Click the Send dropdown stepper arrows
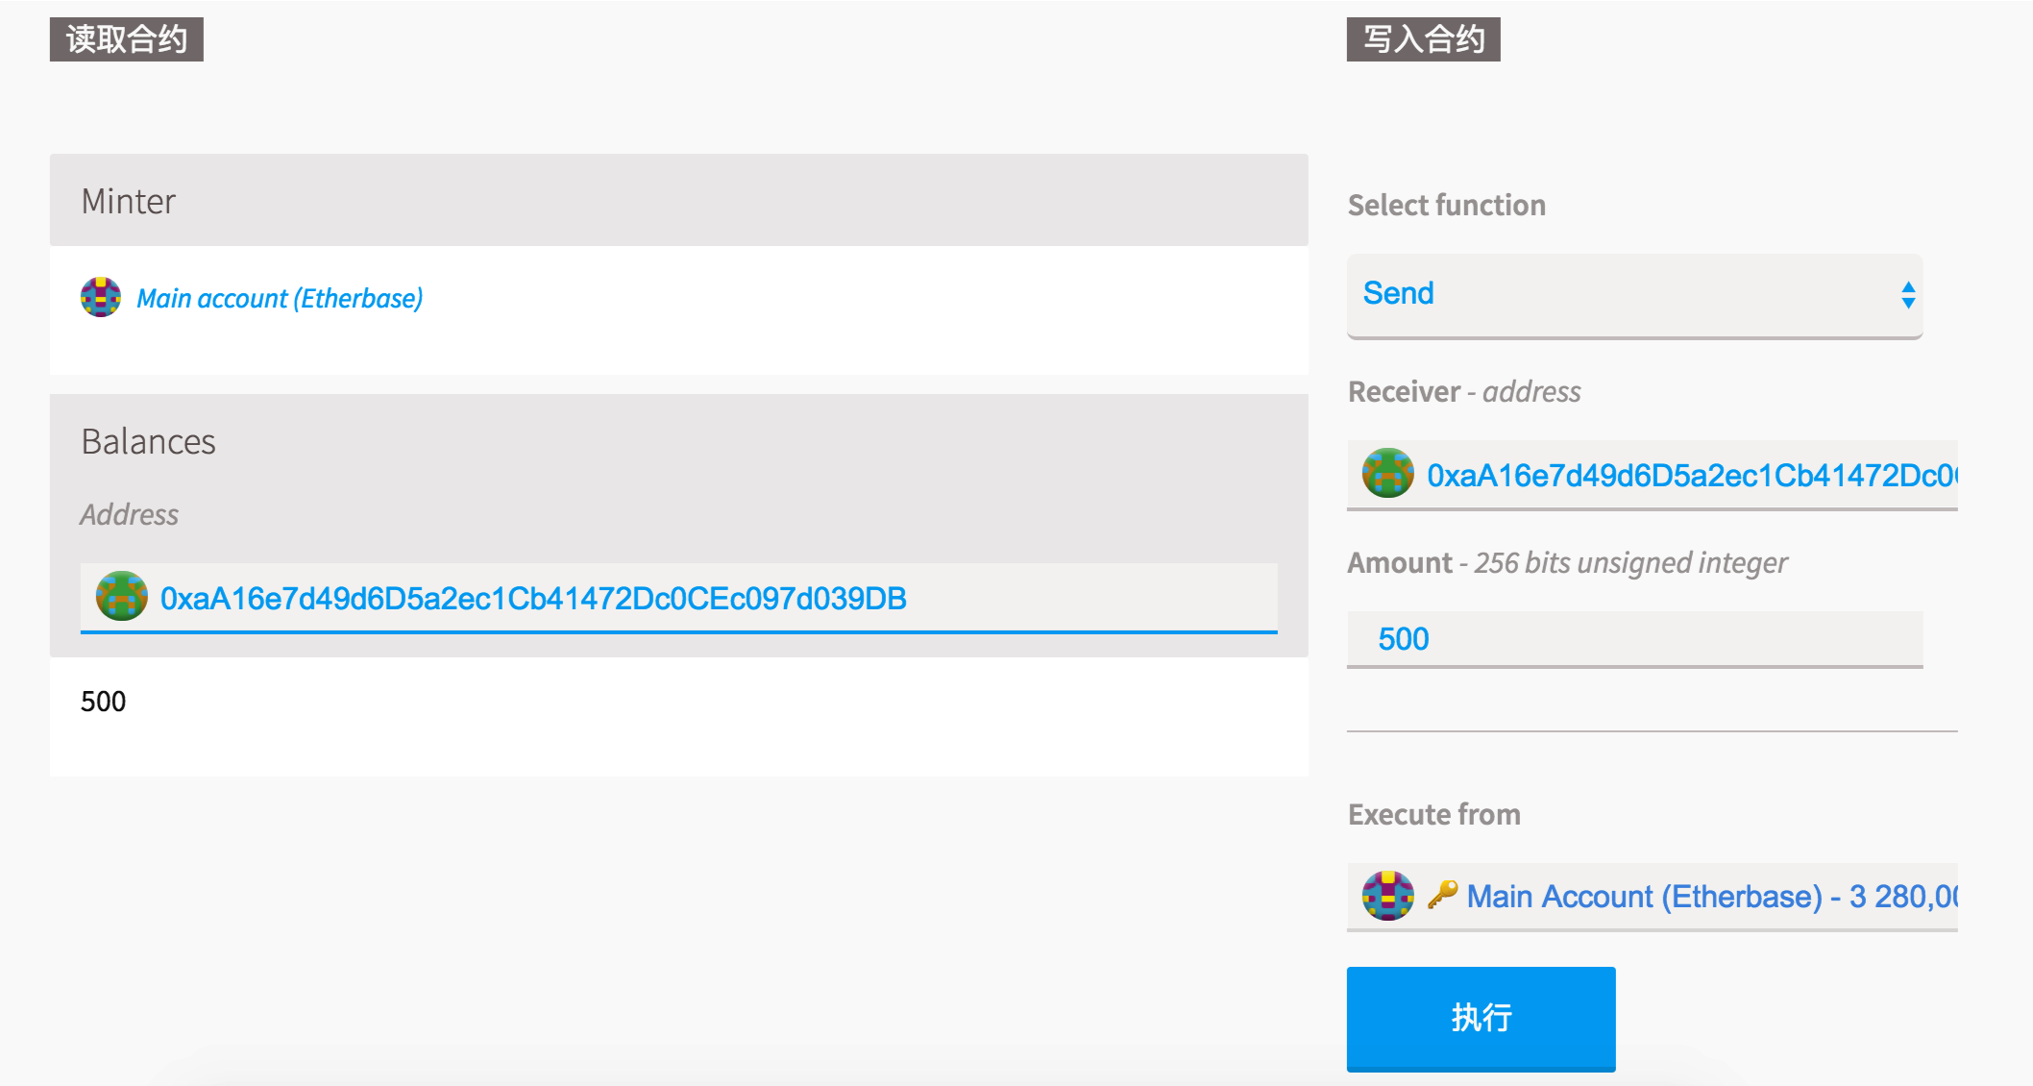The width and height of the screenshot is (2033, 1086). (x=1908, y=294)
